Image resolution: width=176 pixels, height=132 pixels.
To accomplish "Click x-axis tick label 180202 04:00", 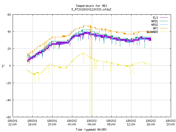I will [92, 123].
